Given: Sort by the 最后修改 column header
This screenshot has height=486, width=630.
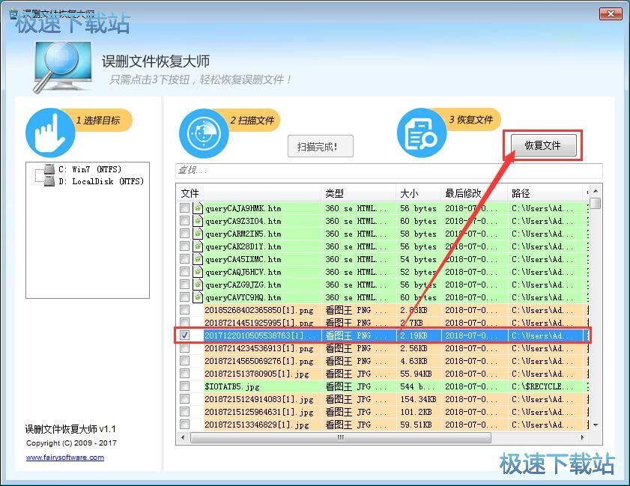Looking at the screenshot, I should click(x=474, y=194).
